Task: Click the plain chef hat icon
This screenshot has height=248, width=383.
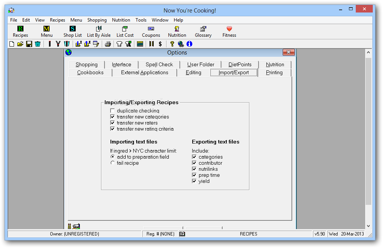Action: coord(120,44)
